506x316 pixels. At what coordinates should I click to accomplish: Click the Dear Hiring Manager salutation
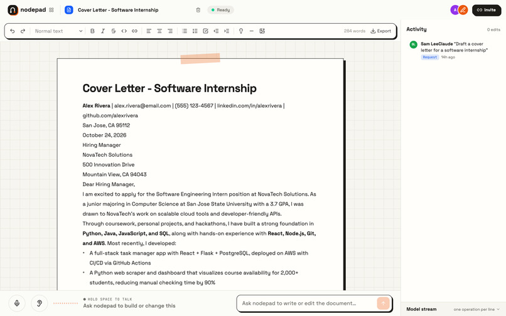[x=109, y=184]
